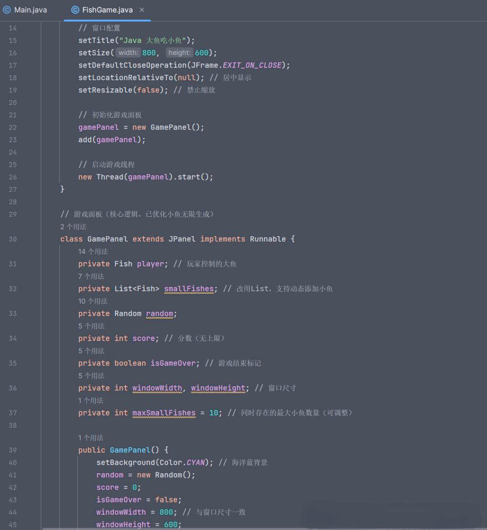Click "isGameOver" in the boolean declaration
This screenshot has width=487, height=530.
[x=173, y=363]
